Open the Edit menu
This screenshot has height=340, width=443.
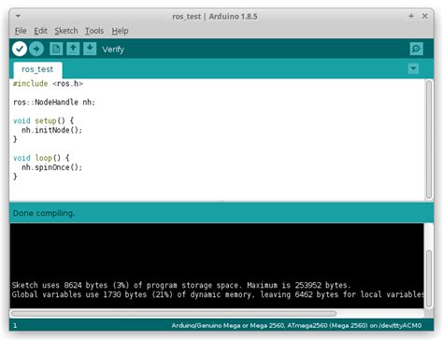click(x=40, y=31)
